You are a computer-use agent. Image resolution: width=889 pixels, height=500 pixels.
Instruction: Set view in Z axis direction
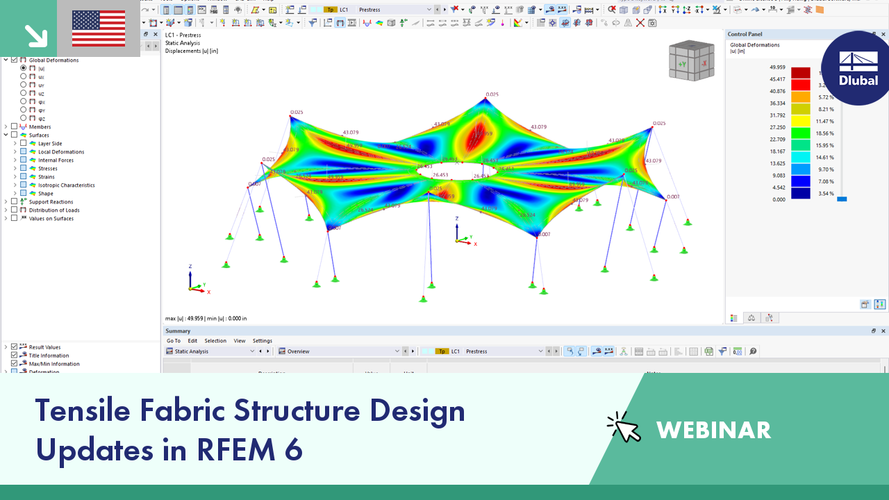[x=686, y=10]
